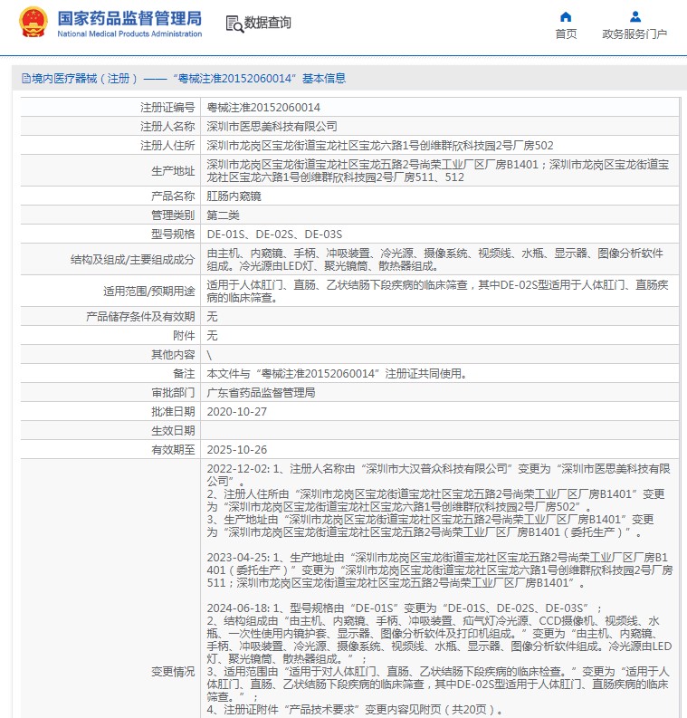The width and height of the screenshot is (687, 718).
Task: Click the 生效日期 row label
Action: pyautogui.click(x=173, y=431)
